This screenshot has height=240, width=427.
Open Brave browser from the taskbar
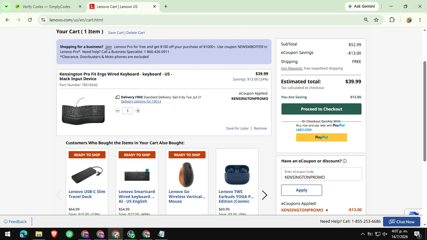pos(54,234)
